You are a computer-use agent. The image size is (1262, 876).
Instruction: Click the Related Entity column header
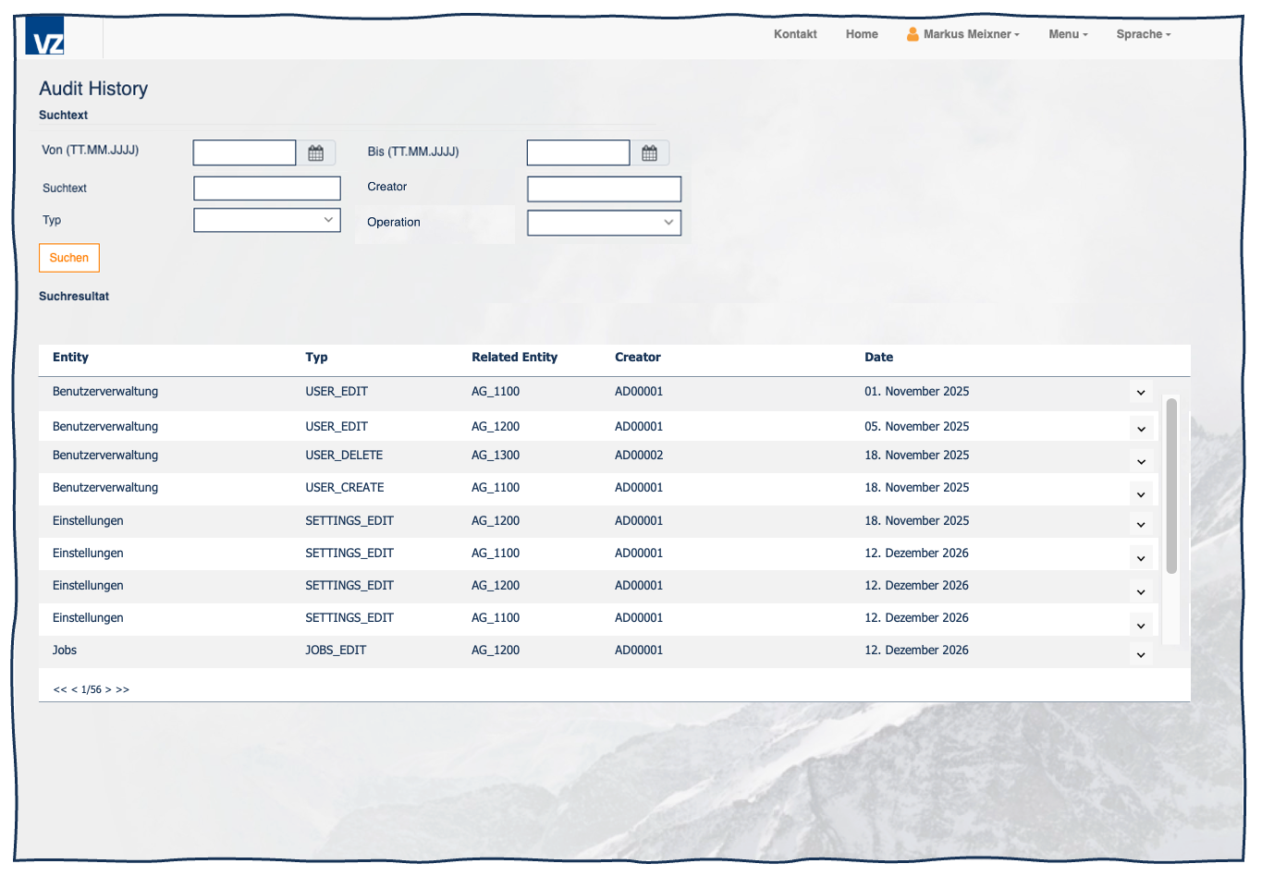[x=514, y=358]
